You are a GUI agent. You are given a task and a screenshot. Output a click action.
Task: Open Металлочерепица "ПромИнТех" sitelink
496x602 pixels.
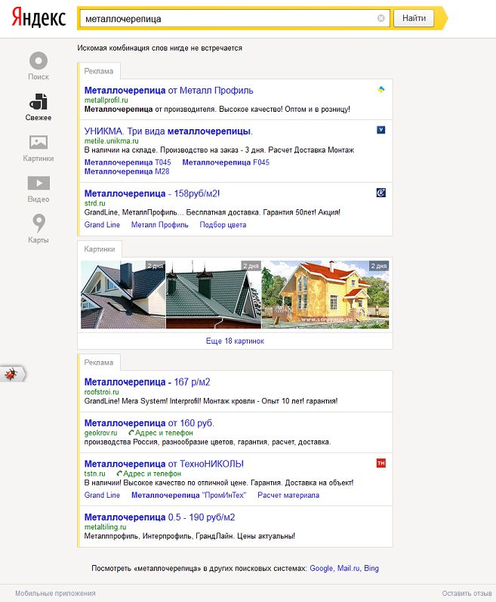click(x=189, y=495)
